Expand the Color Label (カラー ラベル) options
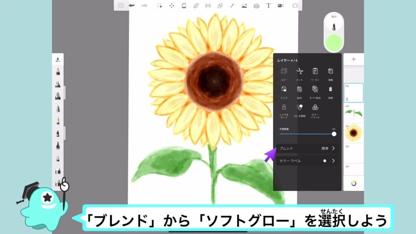The width and height of the screenshot is (416, 234). click(x=333, y=161)
